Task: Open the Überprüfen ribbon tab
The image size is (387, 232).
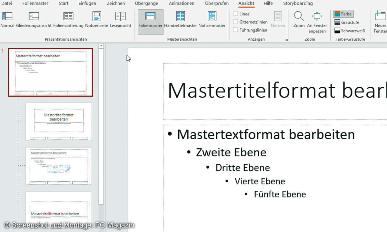Action: (x=217, y=4)
